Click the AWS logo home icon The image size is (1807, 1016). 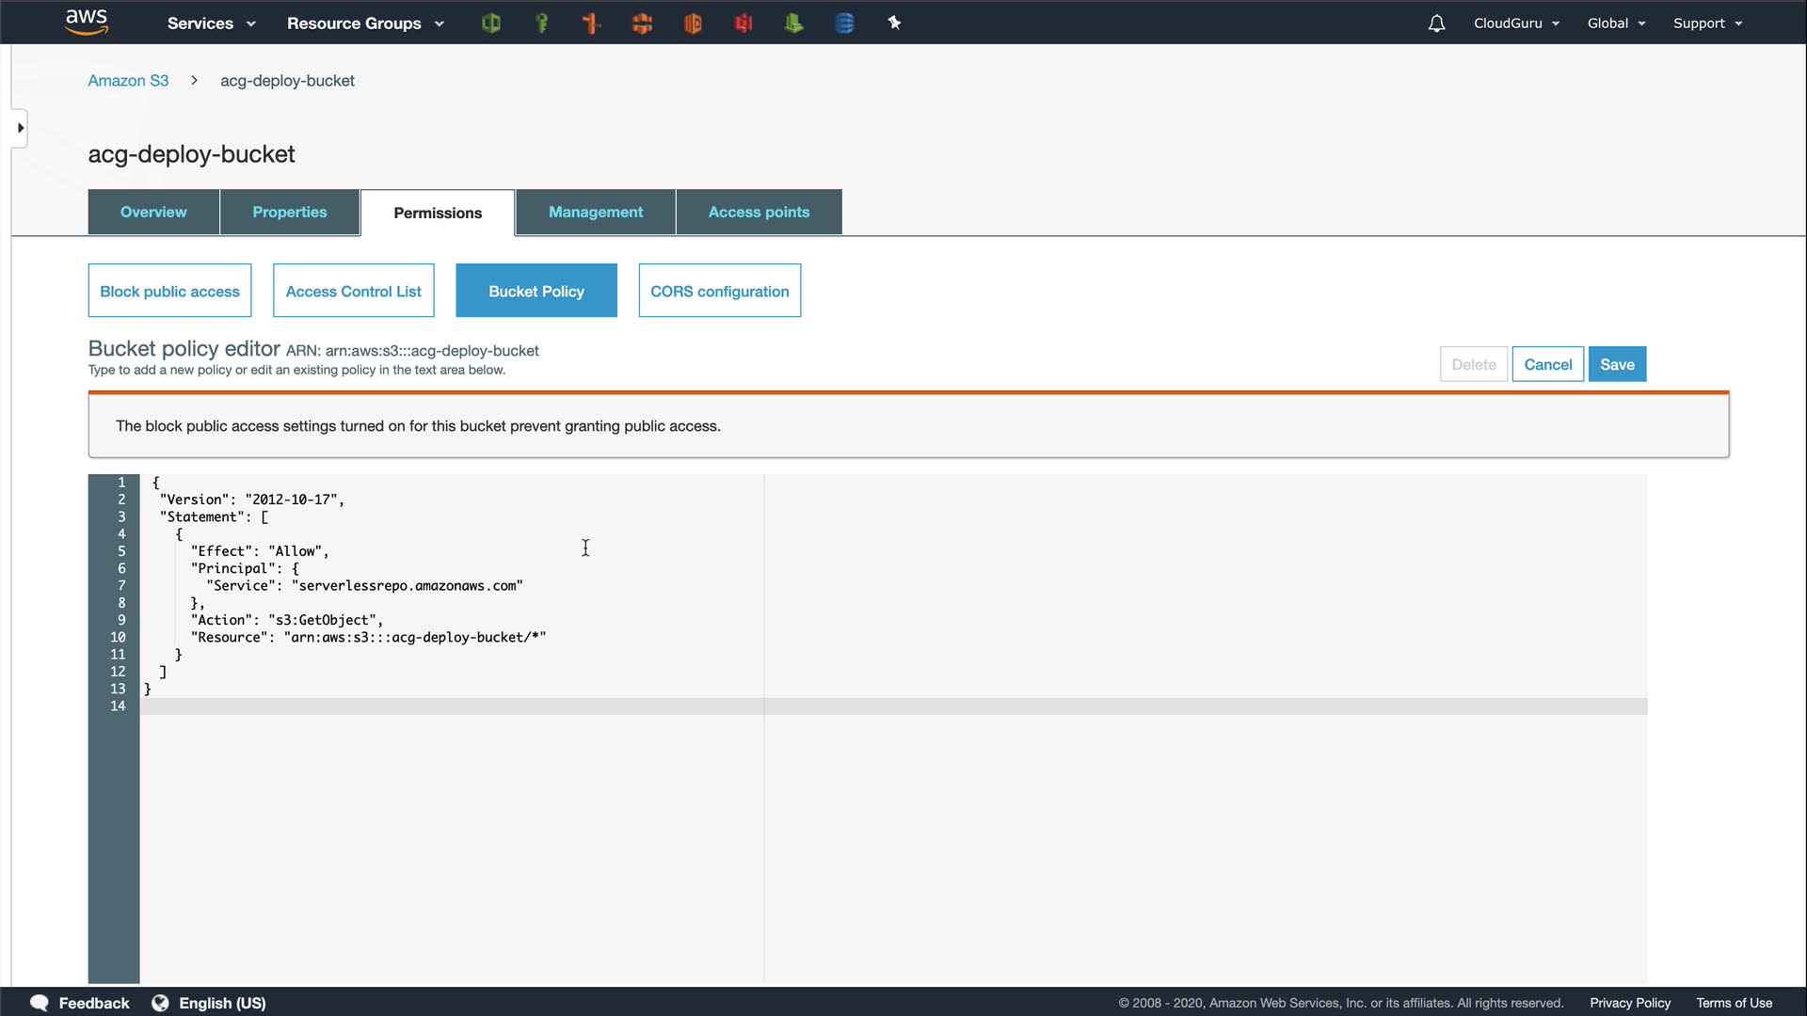pos(87,22)
